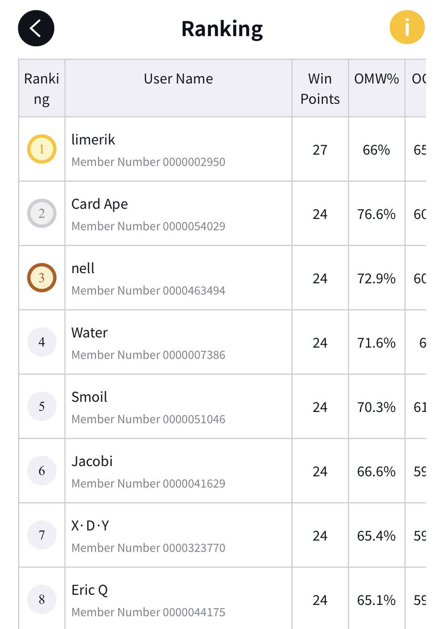Viewport: 444px width, 629px height.
Task: Tap Eric Q's member number 0000044175
Action: click(x=148, y=612)
